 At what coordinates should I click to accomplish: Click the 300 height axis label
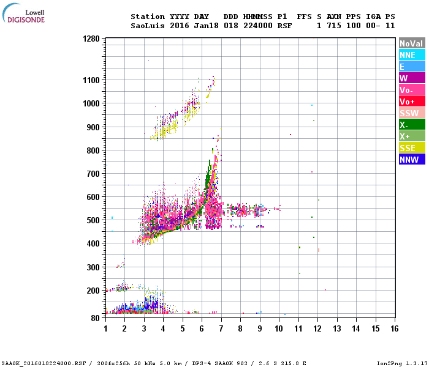[93, 267]
